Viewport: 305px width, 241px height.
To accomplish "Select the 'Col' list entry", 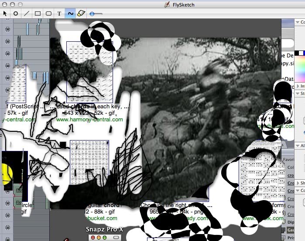I will [x=291, y=167].
